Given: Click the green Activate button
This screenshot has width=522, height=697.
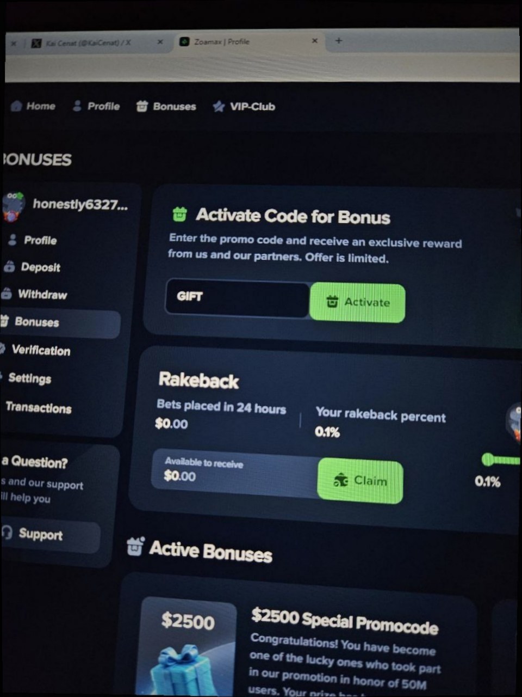Looking at the screenshot, I should point(357,302).
